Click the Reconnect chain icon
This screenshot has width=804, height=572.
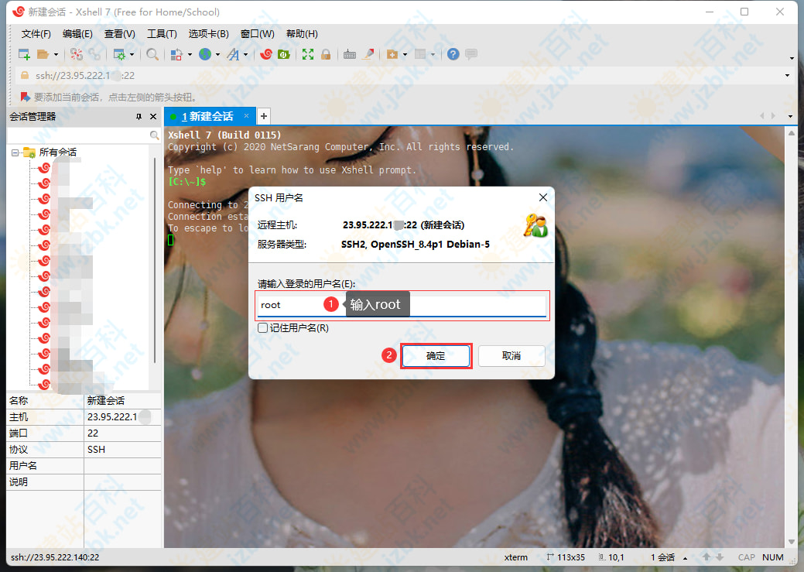94,54
